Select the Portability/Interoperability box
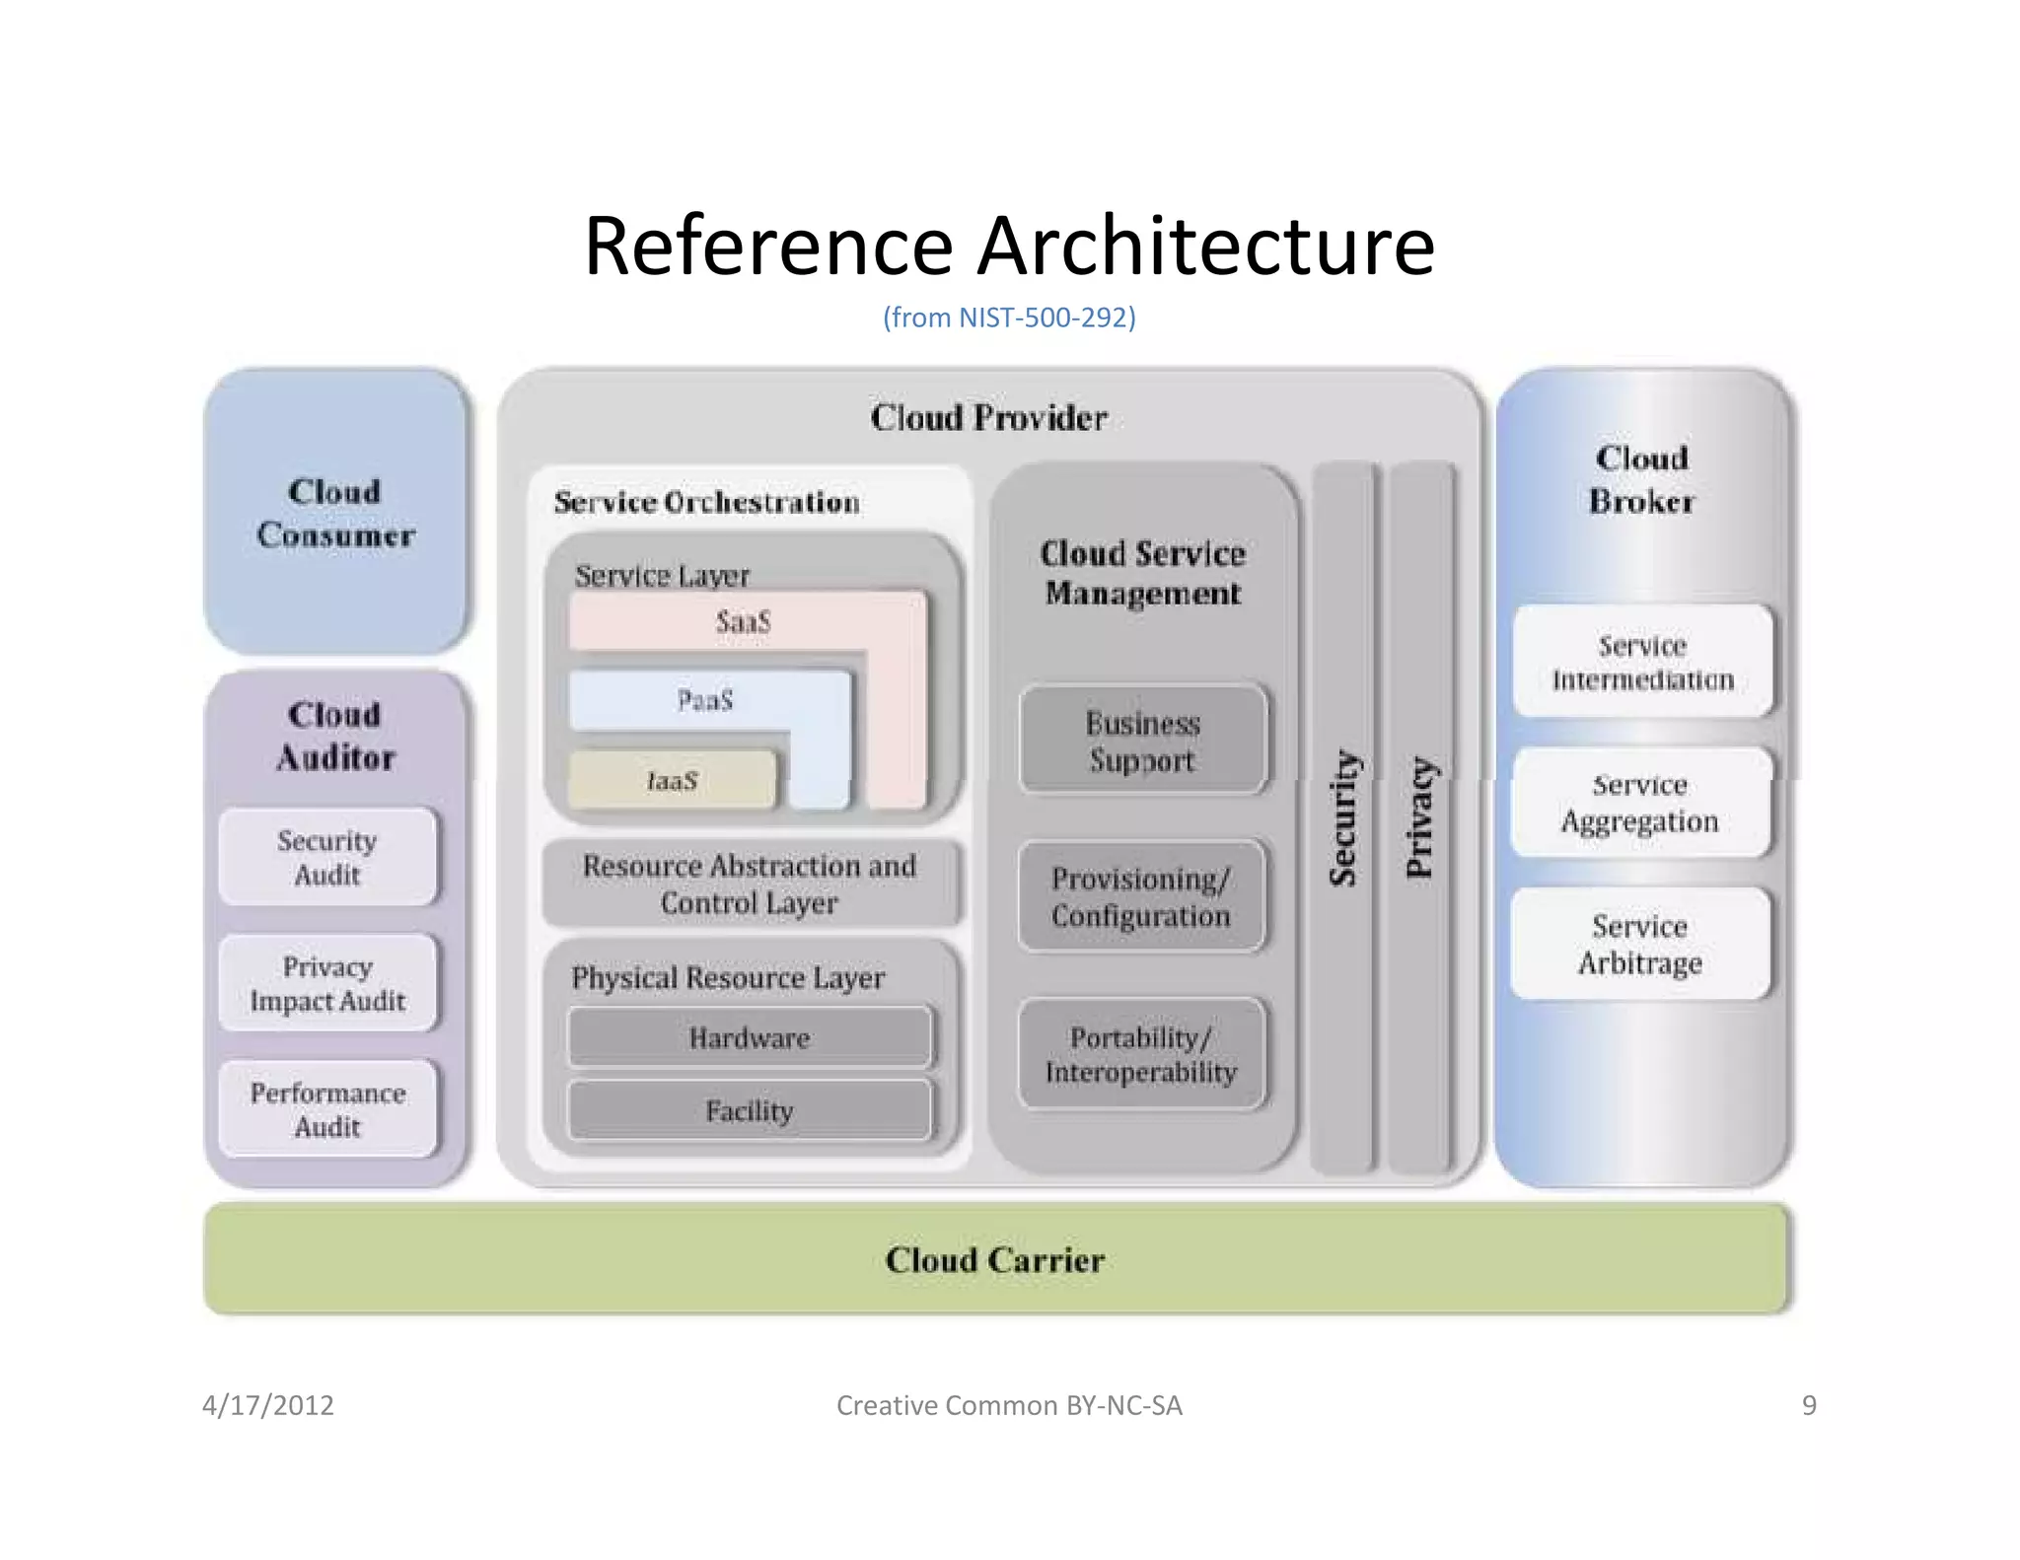Viewport: 2020px width, 1560px height. pyautogui.click(x=1141, y=1054)
